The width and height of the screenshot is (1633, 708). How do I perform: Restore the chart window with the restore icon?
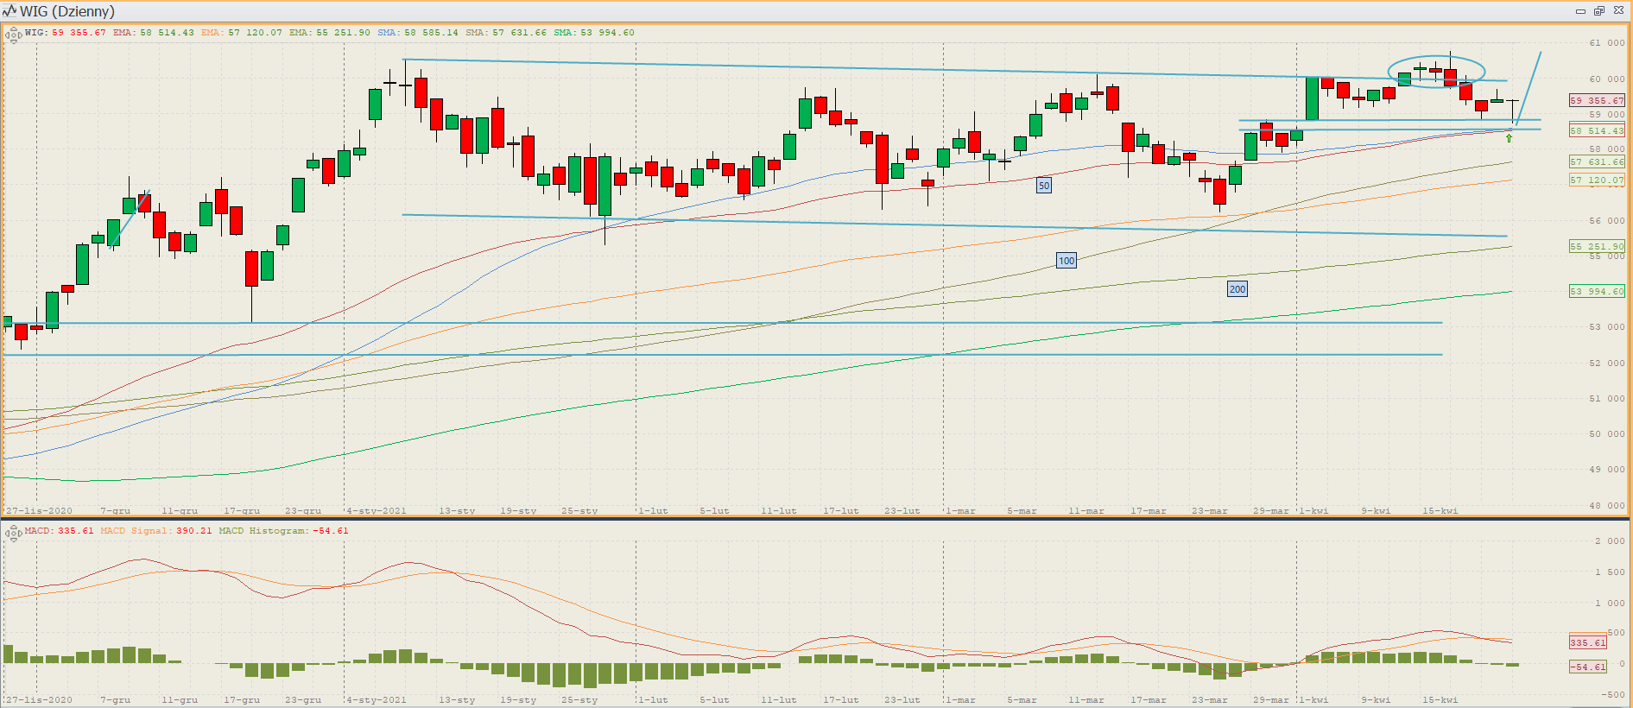click(x=1599, y=11)
